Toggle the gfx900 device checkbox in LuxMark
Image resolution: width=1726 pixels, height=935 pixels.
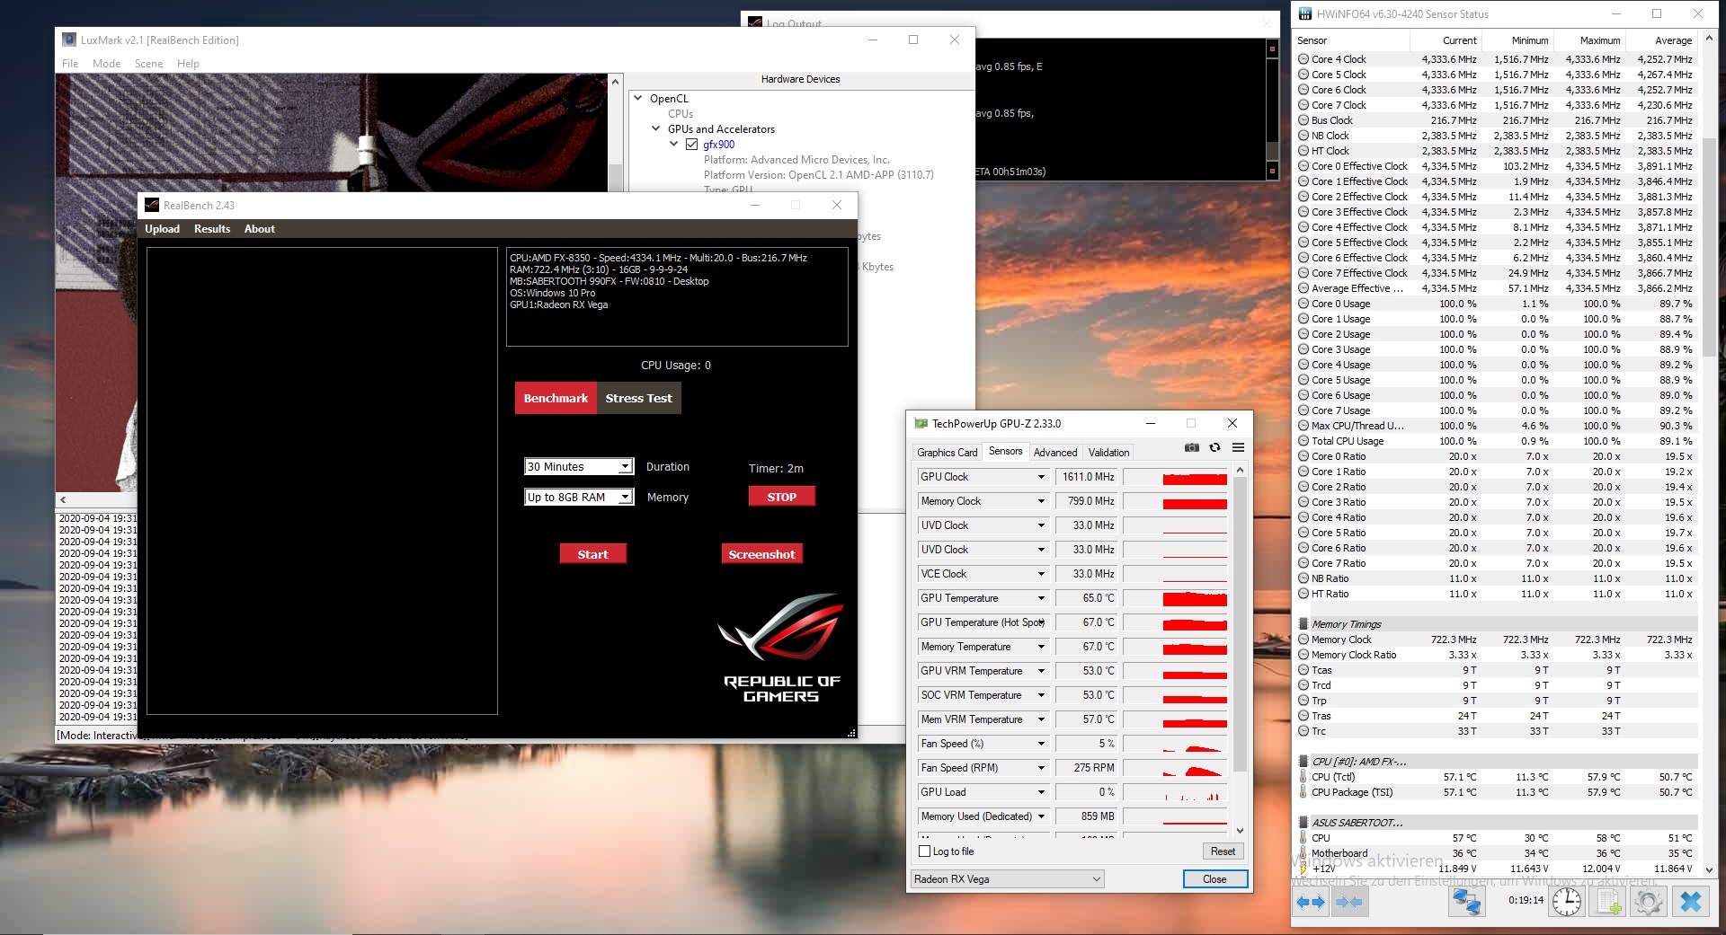pos(691,145)
